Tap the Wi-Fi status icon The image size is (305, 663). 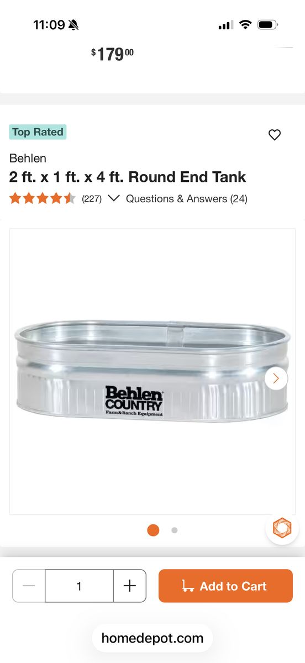tap(245, 25)
